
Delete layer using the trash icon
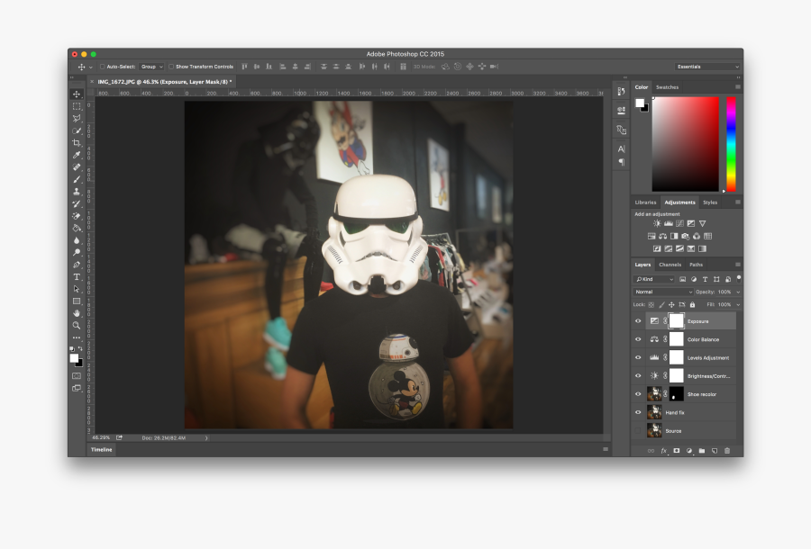(x=727, y=450)
